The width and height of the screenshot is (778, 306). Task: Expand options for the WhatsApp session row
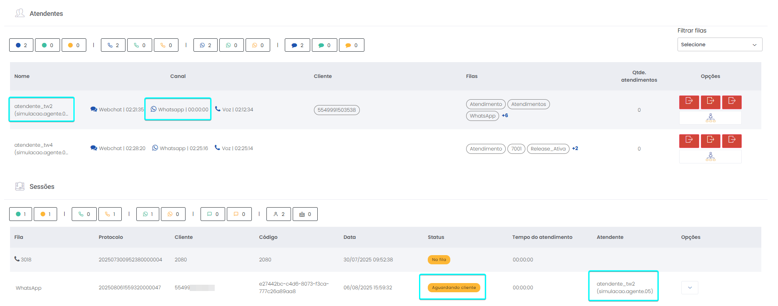point(690,288)
